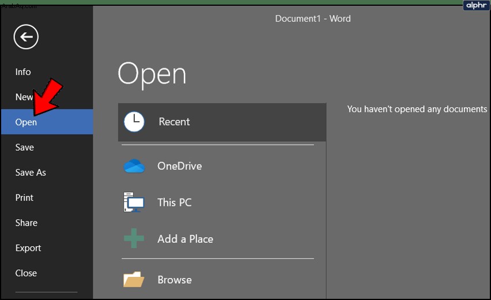Select Open in the sidebar
The image size is (491, 300).
click(47, 122)
